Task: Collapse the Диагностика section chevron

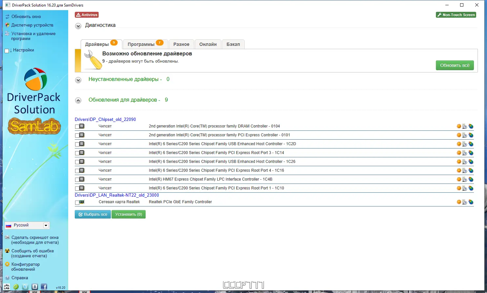Action: pyautogui.click(x=78, y=26)
